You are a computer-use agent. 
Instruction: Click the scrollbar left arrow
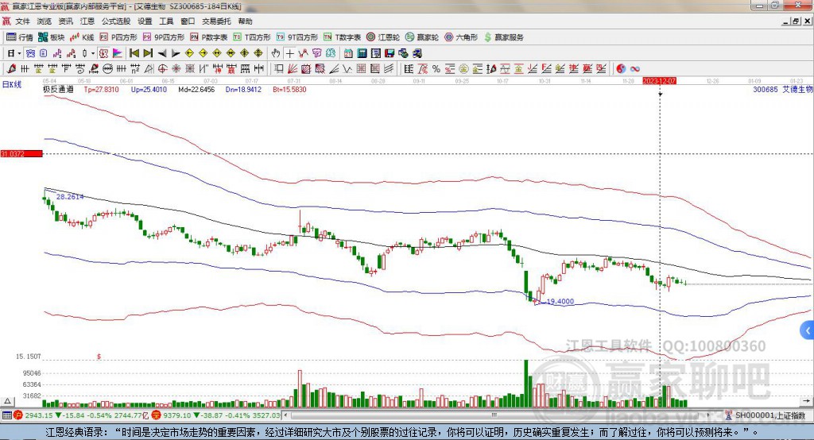pos(286,415)
